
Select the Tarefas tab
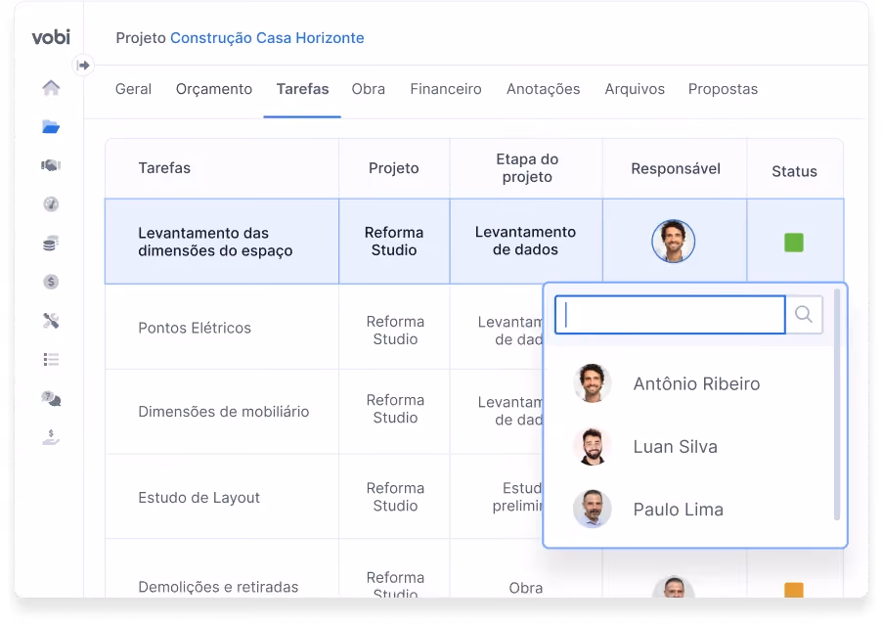[x=302, y=89]
